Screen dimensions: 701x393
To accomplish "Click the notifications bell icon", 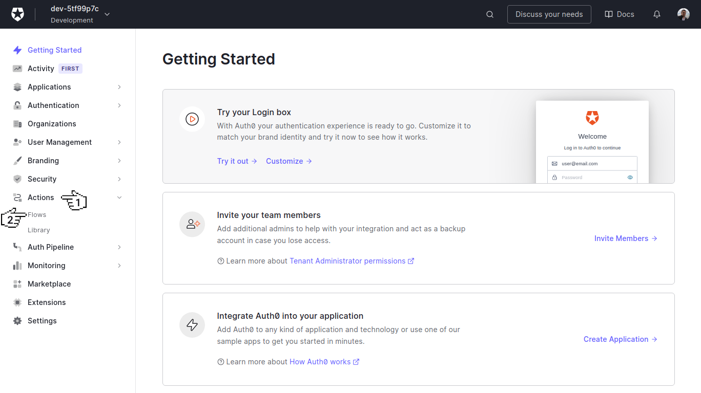I will (656, 14).
